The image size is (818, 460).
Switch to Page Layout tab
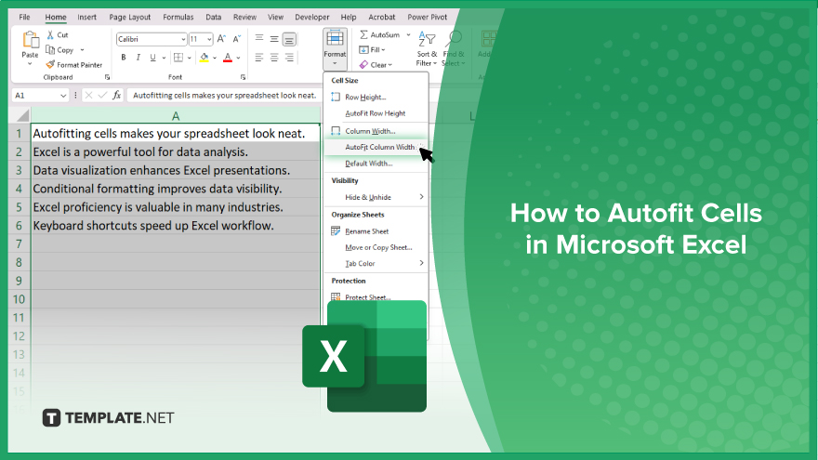point(129,17)
